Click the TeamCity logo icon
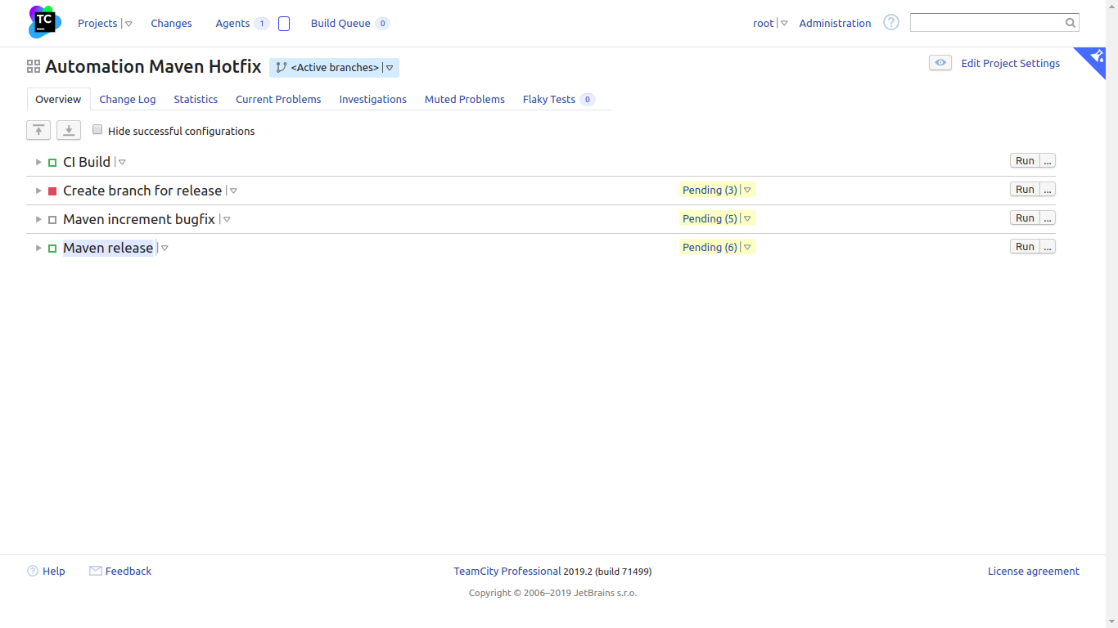 click(45, 22)
